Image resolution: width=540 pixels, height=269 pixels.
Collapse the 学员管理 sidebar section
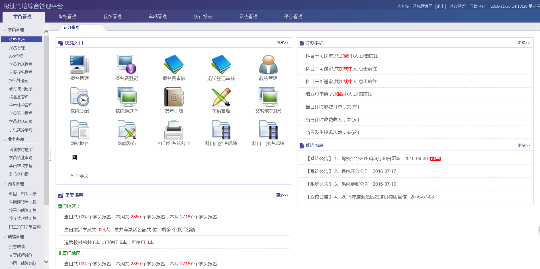[x=5, y=29]
